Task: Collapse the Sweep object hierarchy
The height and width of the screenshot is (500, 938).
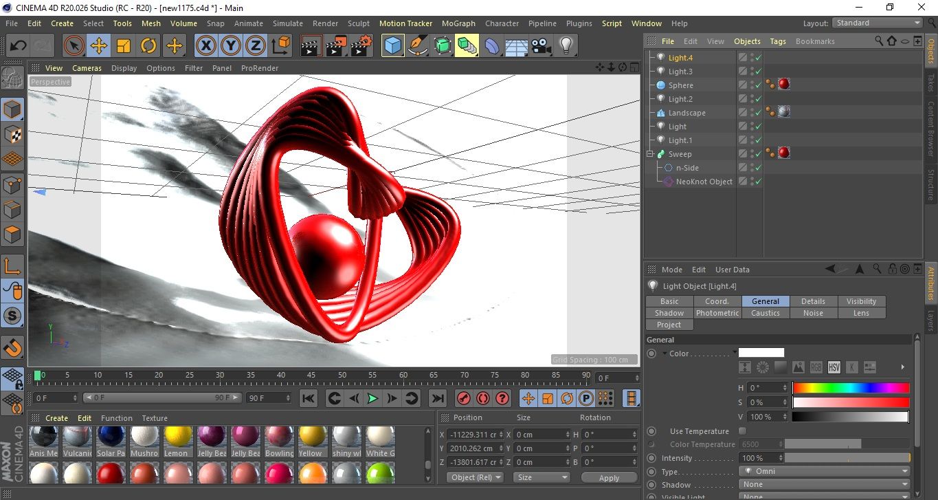Action: (x=650, y=154)
